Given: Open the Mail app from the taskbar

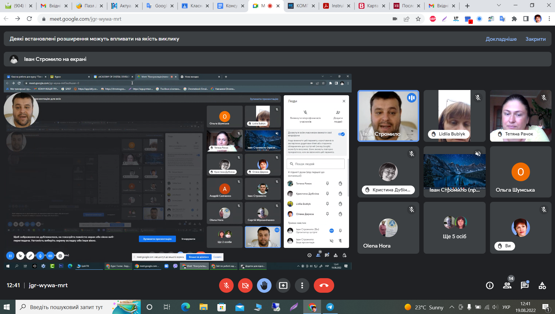Looking at the screenshot, I should 239,307.
